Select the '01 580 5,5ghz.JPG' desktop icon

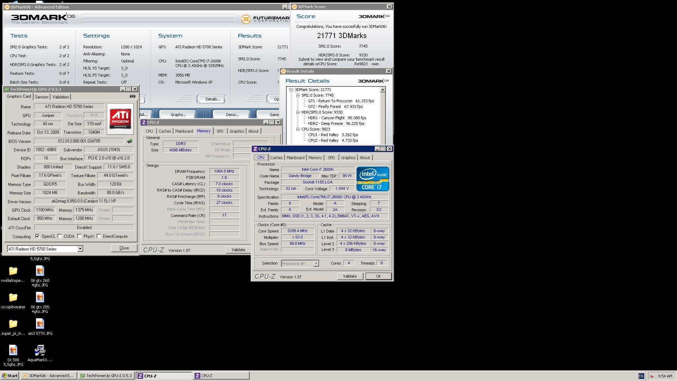pos(13,356)
